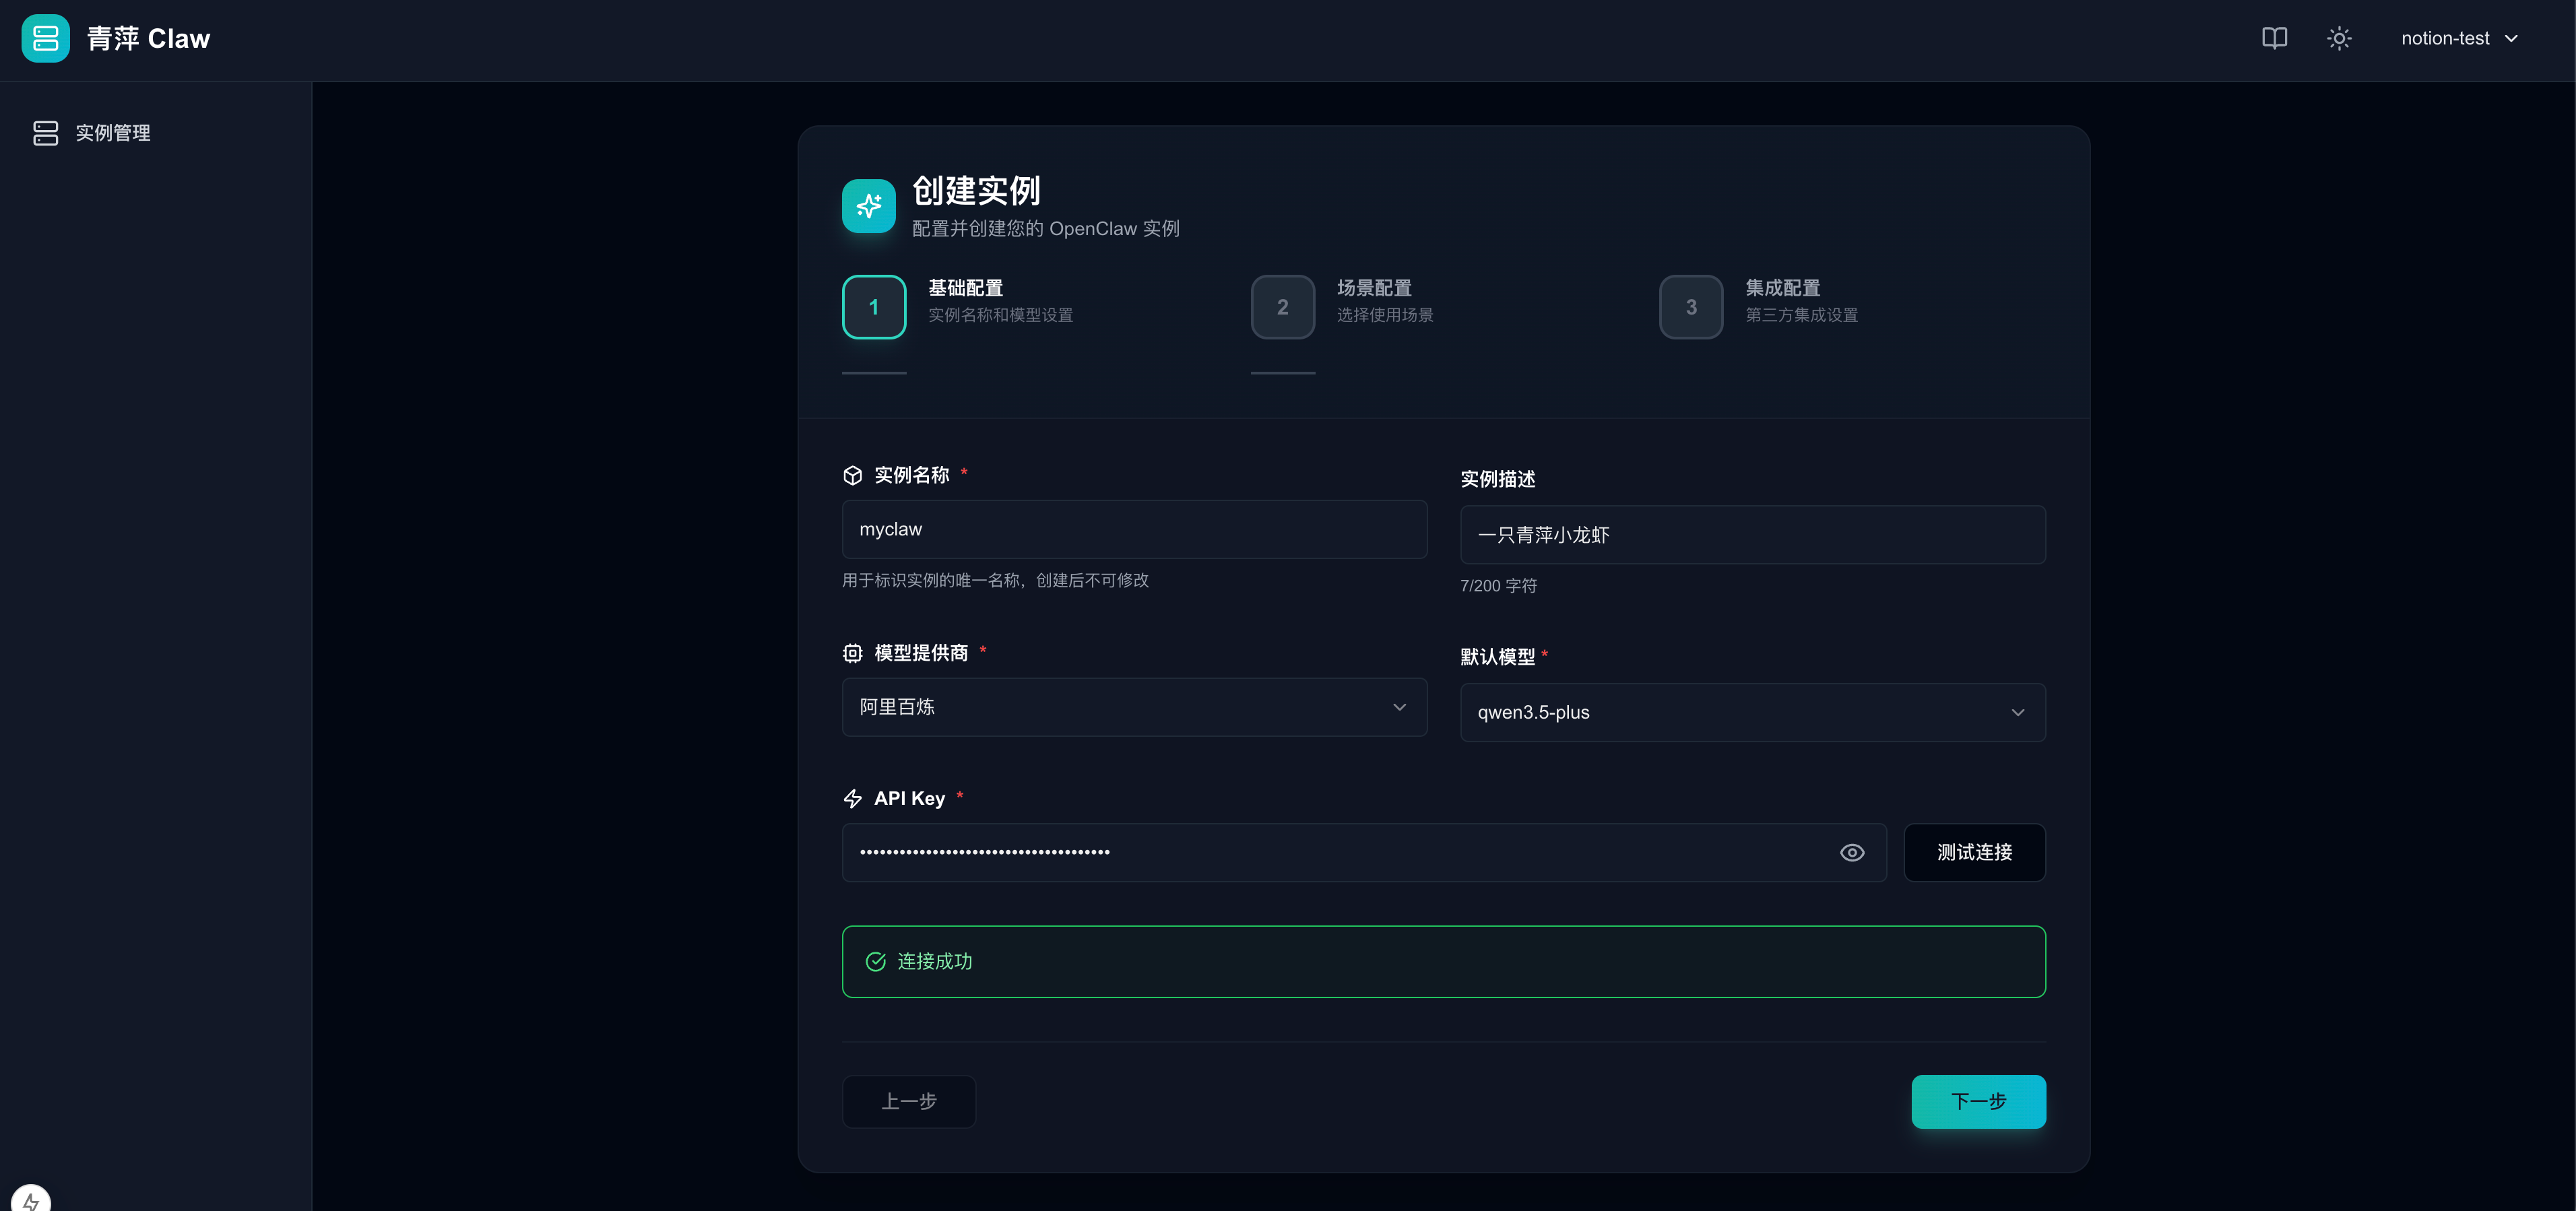Expand the 阿里百炼 provider dropdown
This screenshot has width=2576, height=1211.
(x=1134, y=707)
